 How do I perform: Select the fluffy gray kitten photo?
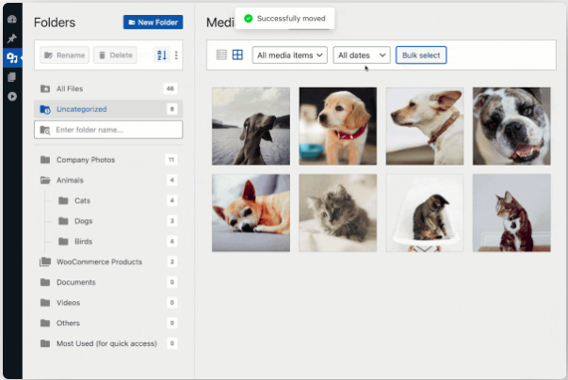[x=337, y=213]
